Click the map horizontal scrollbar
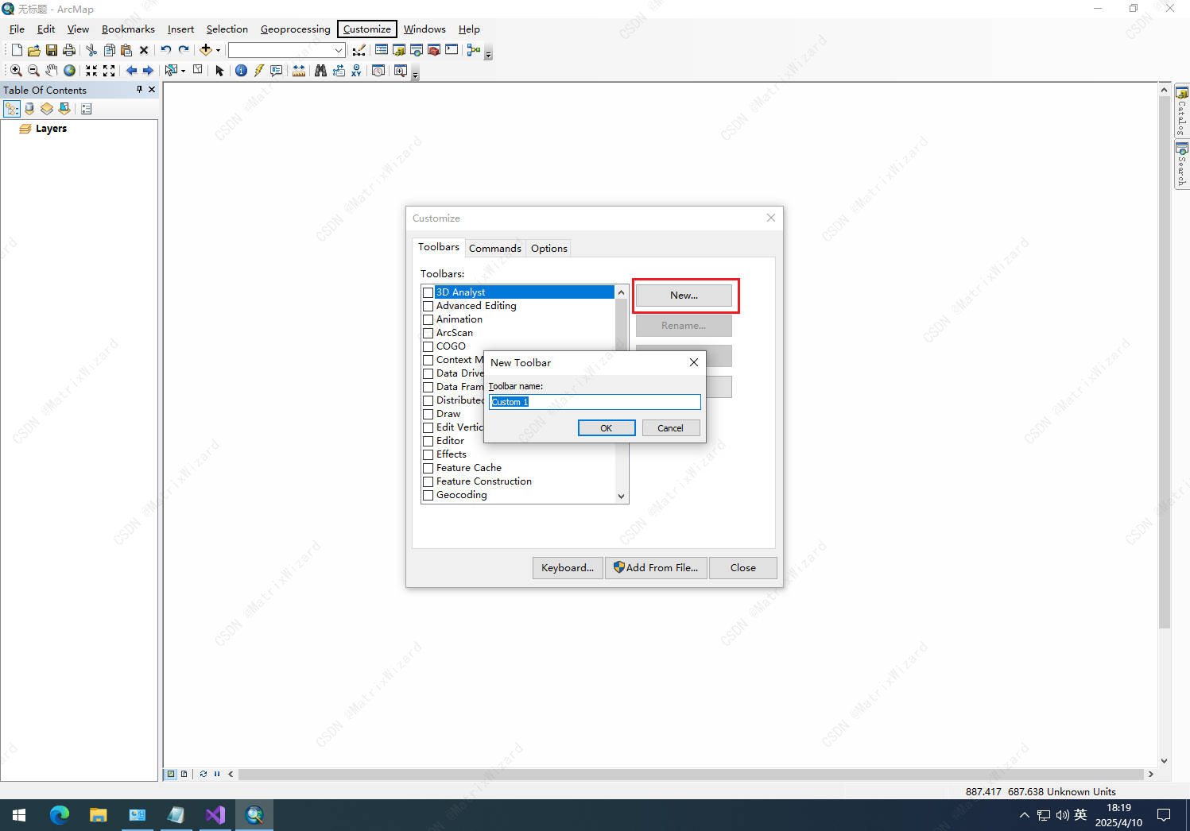Image resolution: width=1190 pixels, height=831 pixels. tap(690, 774)
